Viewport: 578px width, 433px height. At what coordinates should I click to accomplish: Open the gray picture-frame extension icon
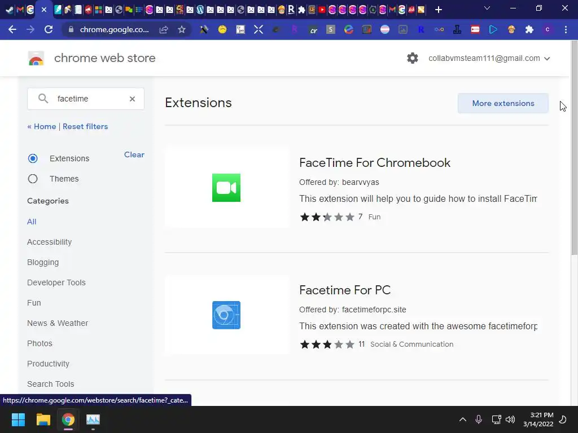tap(403, 29)
